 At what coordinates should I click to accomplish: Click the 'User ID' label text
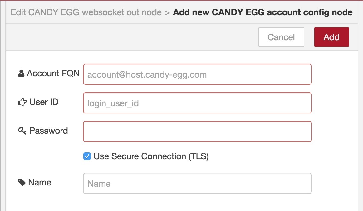pyautogui.click(x=44, y=102)
